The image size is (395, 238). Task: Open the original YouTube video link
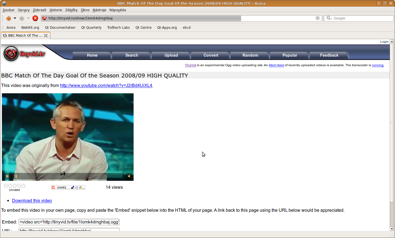pos(106,86)
